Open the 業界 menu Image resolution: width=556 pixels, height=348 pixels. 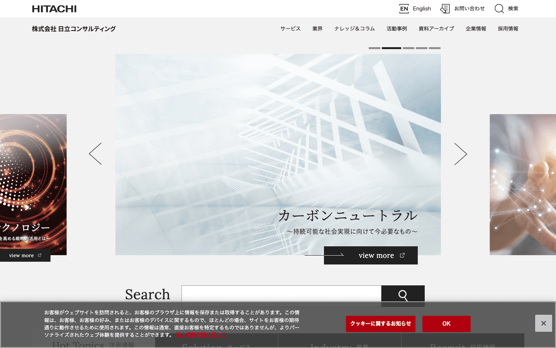[x=317, y=29]
